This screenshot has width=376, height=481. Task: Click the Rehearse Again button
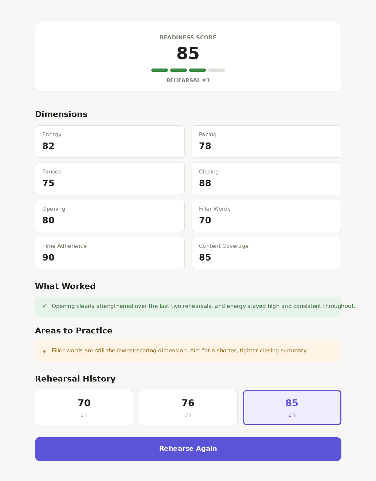pos(188,449)
